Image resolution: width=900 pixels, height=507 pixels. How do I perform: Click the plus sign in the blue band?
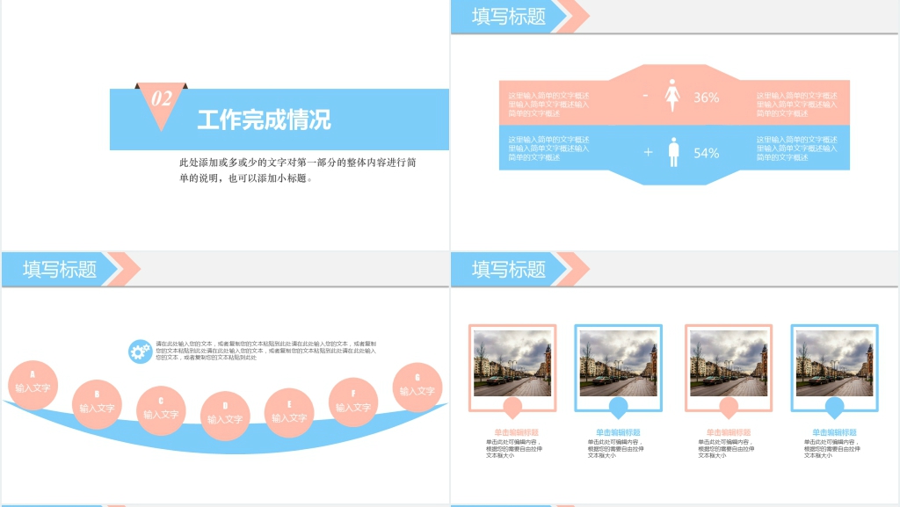pos(648,152)
